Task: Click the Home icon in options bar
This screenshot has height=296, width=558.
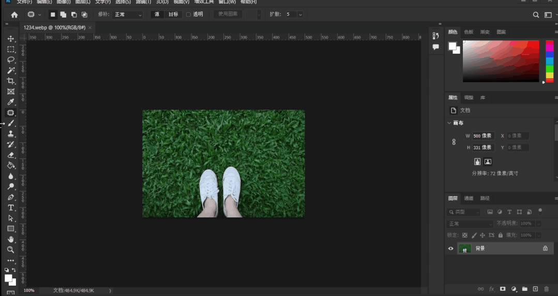Action: (x=14, y=14)
